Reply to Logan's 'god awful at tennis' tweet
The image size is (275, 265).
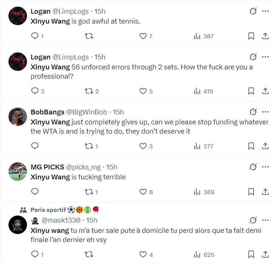pos(35,36)
